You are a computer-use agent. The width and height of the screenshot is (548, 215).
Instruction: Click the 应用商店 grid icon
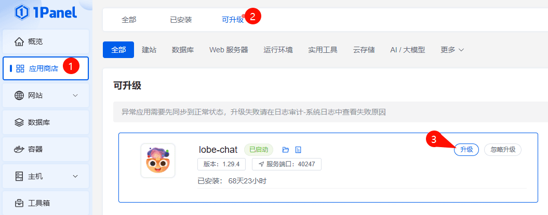click(x=20, y=68)
